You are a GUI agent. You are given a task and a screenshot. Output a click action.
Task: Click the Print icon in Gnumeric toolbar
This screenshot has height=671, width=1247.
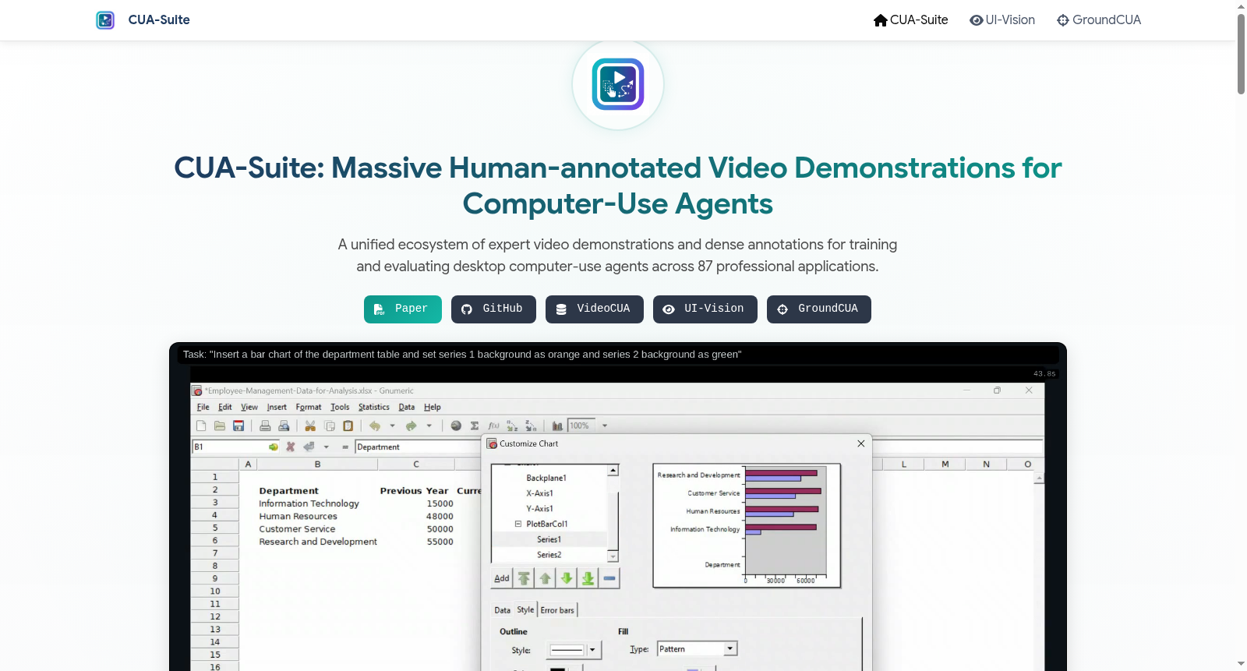[x=265, y=426]
